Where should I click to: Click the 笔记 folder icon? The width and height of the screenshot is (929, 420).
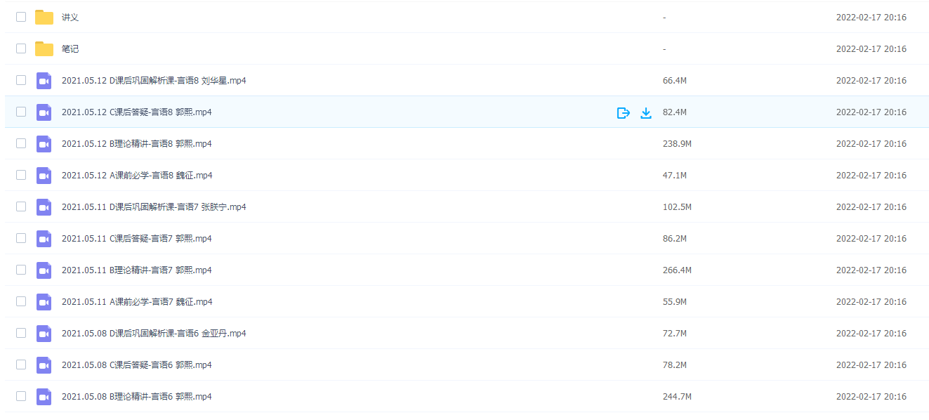click(x=44, y=48)
